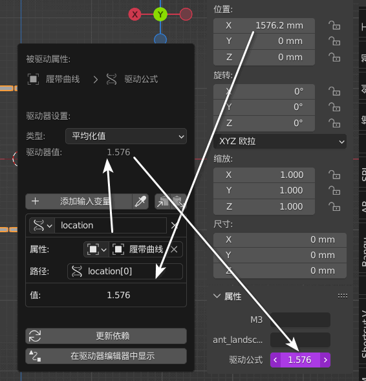Click the red X axis gizmo circle
This screenshot has height=381, width=366.
[135, 14]
